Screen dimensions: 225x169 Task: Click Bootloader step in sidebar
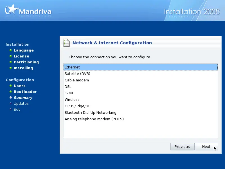[25, 92]
